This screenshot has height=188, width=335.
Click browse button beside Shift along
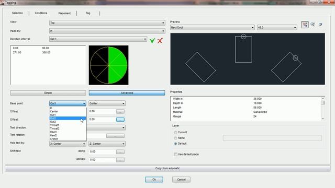[x=120, y=152]
